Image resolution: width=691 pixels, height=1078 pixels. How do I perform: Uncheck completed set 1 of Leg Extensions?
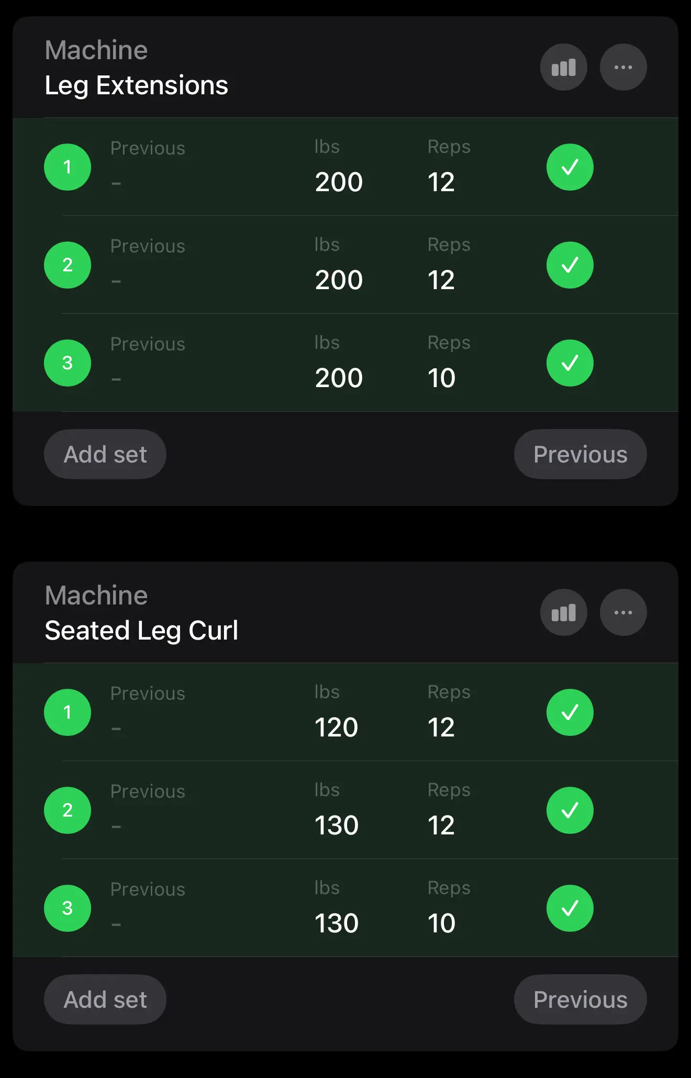pos(570,167)
